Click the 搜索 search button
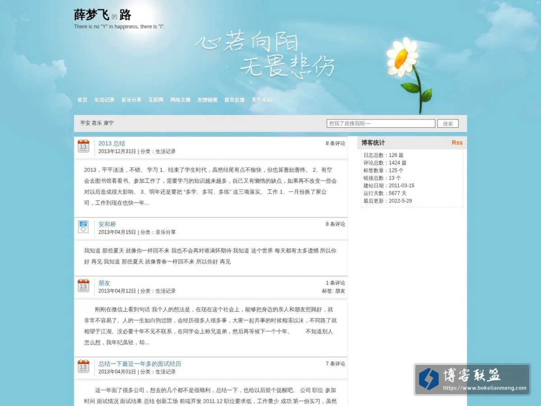Image resolution: width=541 pixels, height=406 pixels. 448,124
